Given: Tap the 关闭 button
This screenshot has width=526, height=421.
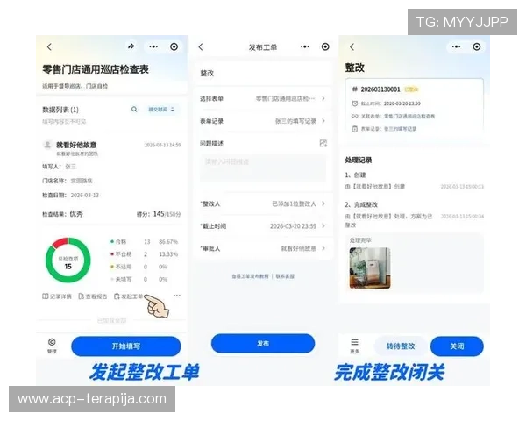Looking at the screenshot, I should pos(457,346).
